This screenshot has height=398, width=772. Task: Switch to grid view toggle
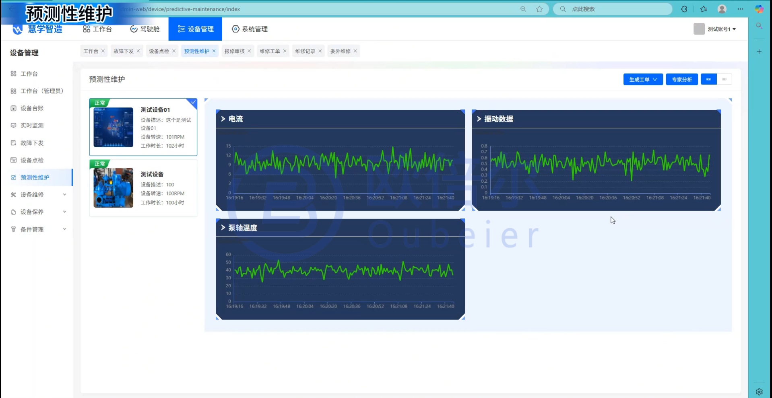pos(708,79)
